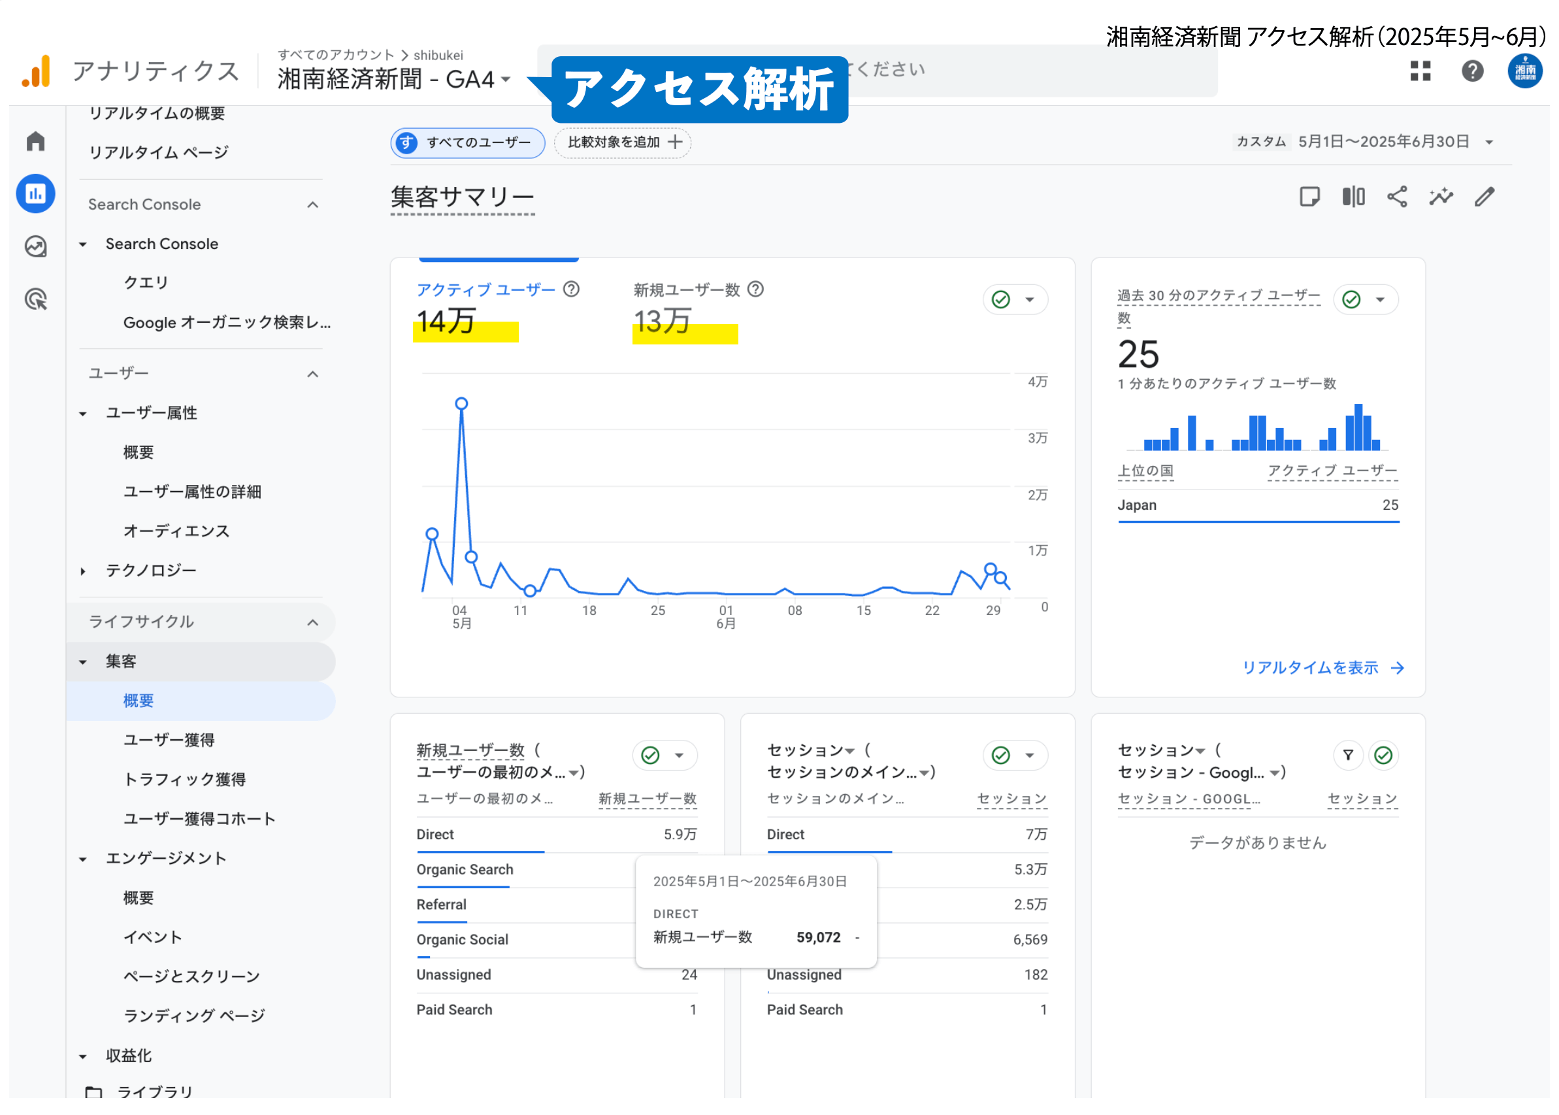Click the Google Analytics logo

pyautogui.click(x=36, y=71)
